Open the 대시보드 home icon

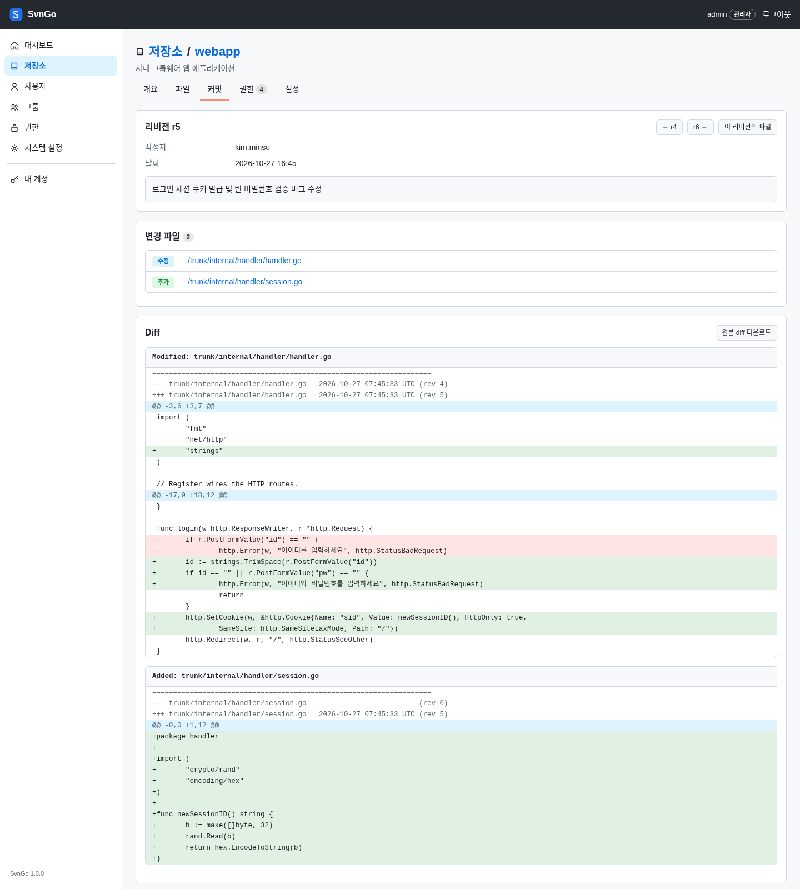click(x=14, y=46)
